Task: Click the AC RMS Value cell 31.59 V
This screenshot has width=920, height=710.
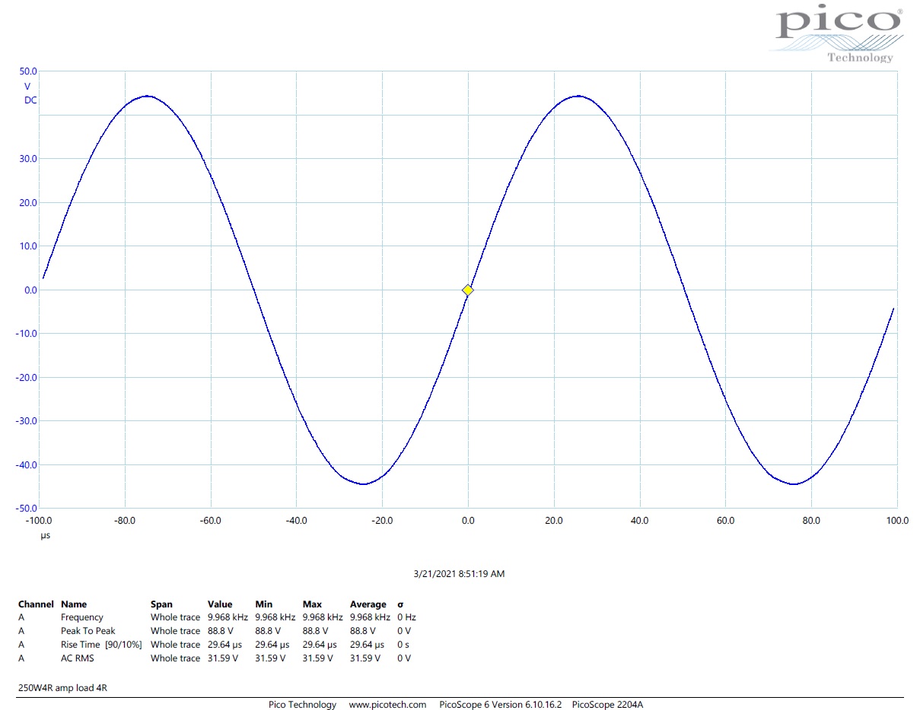Action: (x=223, y=658)
